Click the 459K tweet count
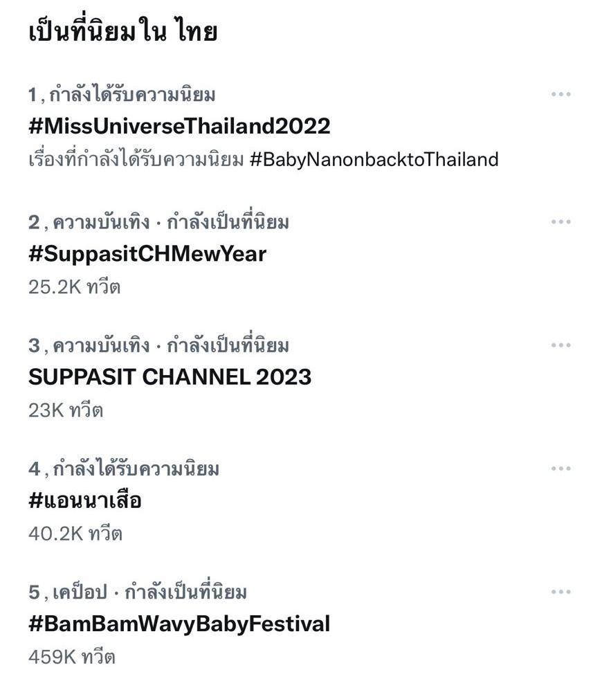The width and height of the screenshot is (602, 690). pyautogui.click(x=71, y=657)
